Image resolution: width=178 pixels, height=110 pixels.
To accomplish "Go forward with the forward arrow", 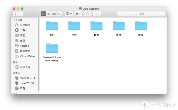I will pos(20,14).
